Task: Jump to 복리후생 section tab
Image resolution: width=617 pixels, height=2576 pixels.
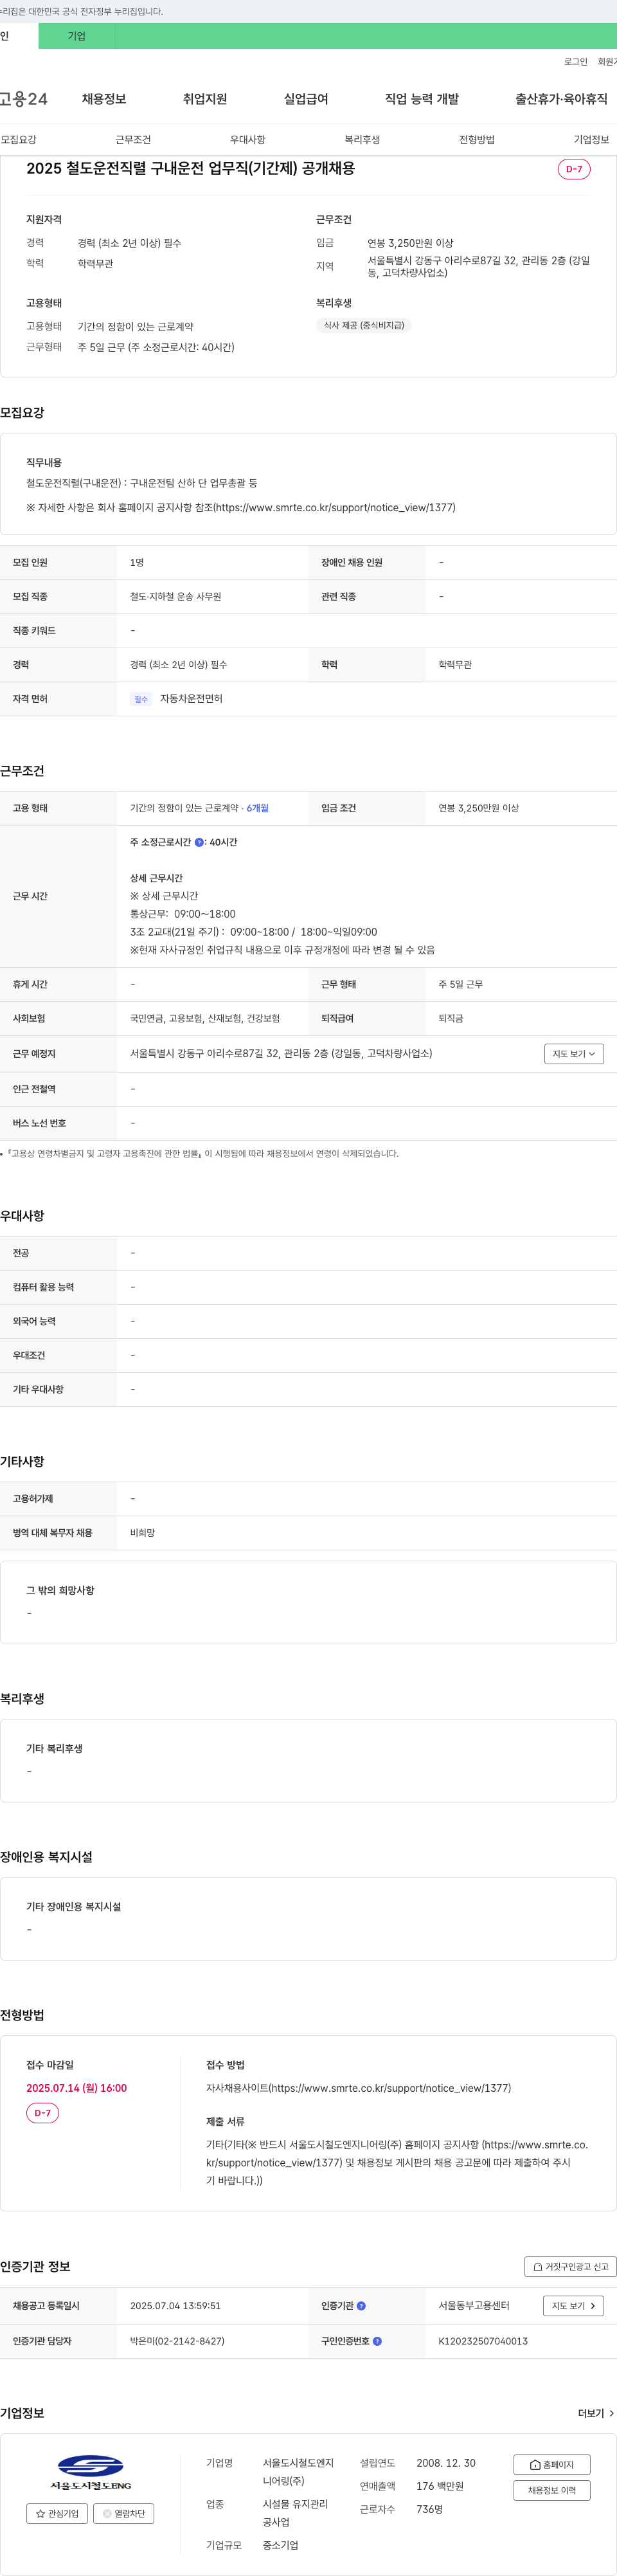Action: tap(362, 139)
